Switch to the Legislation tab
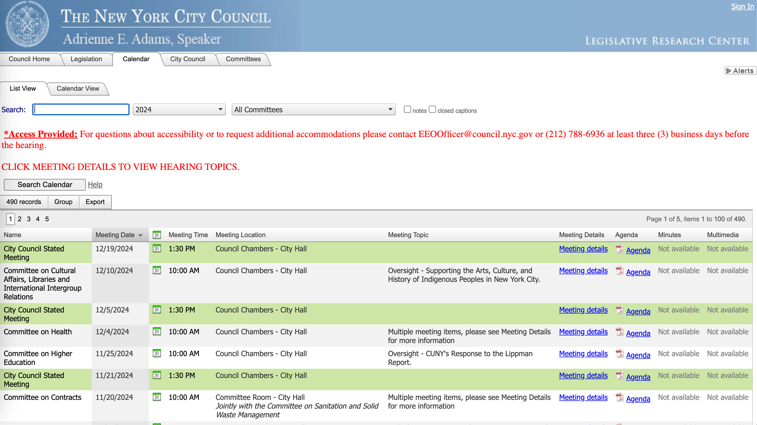The height and width of the screenshot is (425, 757). 86,59
